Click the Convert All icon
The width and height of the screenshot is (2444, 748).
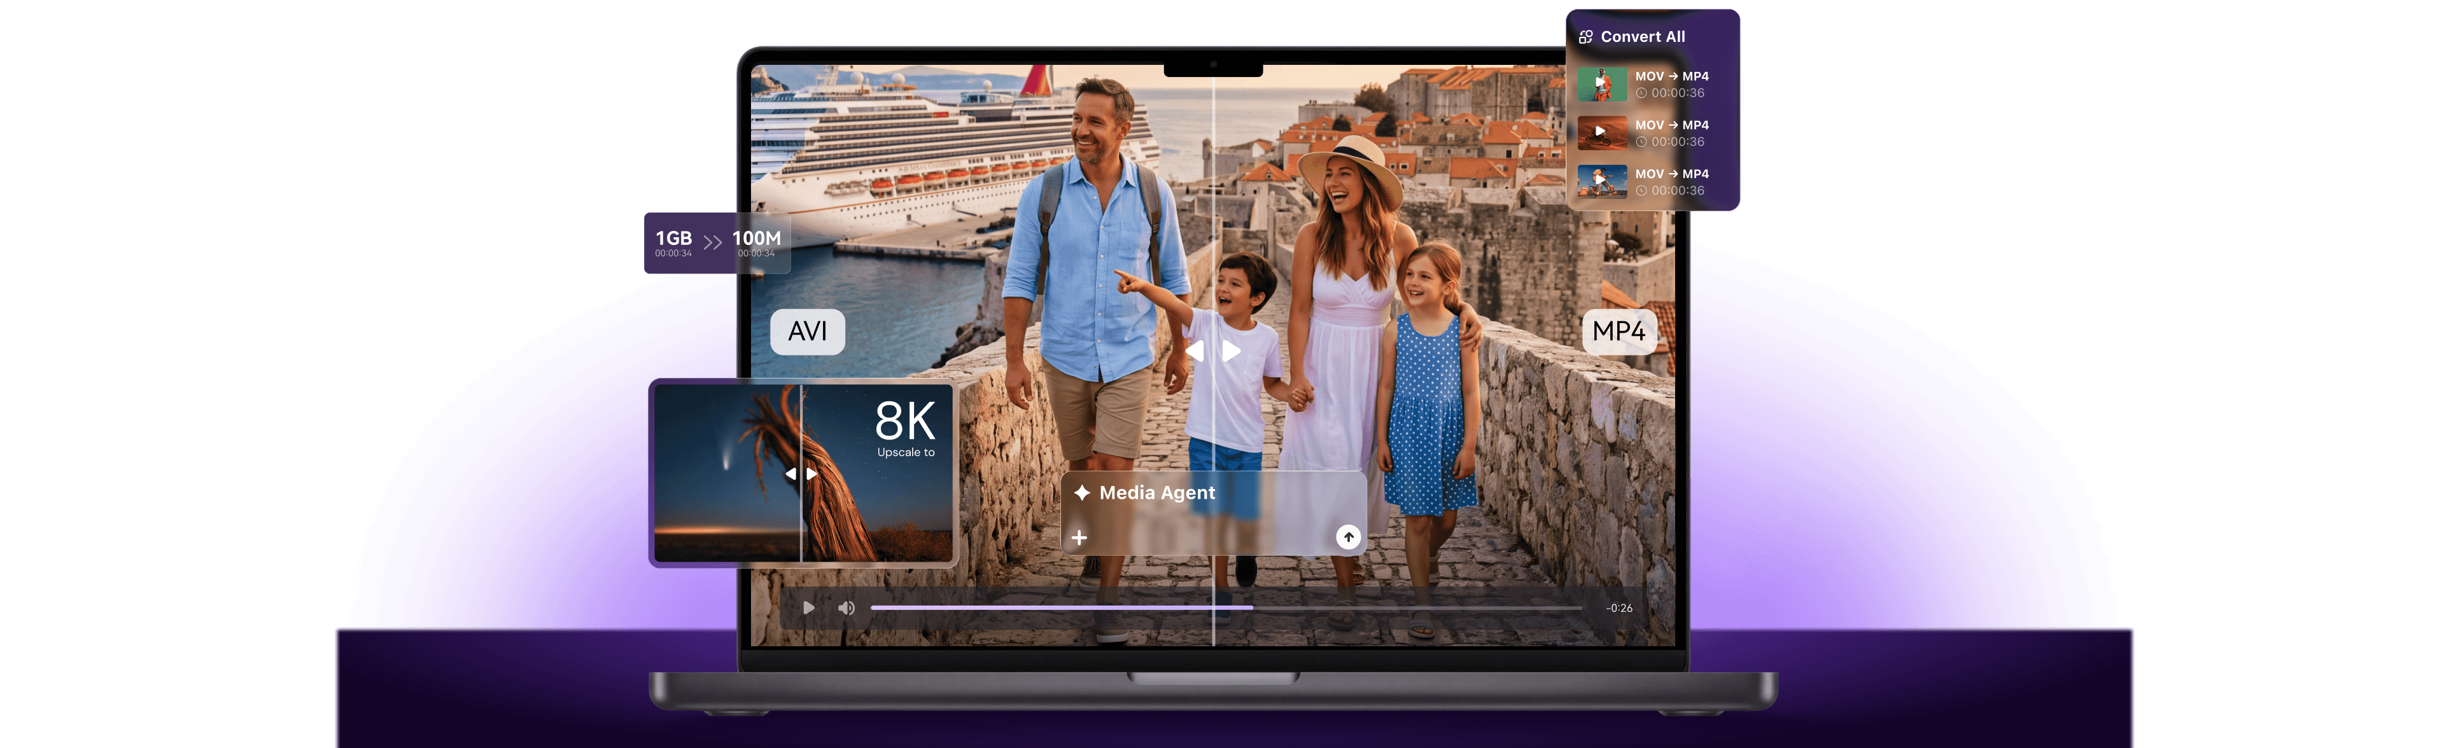click(1585, 37)
